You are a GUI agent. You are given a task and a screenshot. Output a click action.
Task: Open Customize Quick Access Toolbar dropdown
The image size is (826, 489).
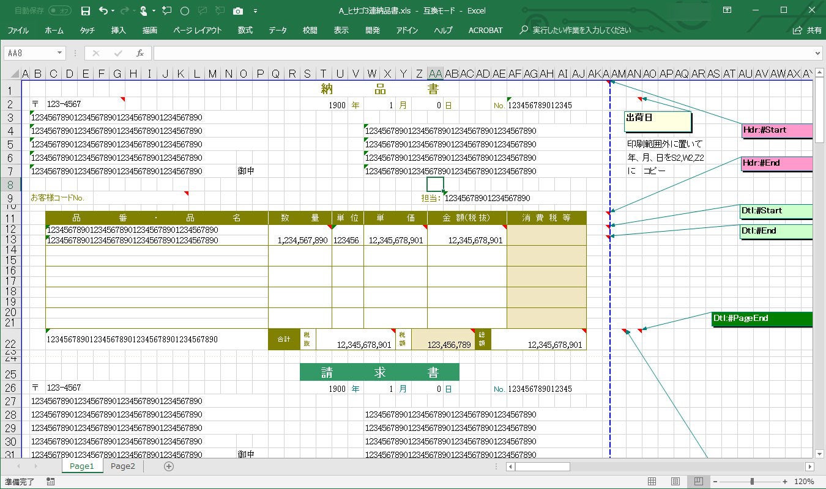[x=255, y=10]
